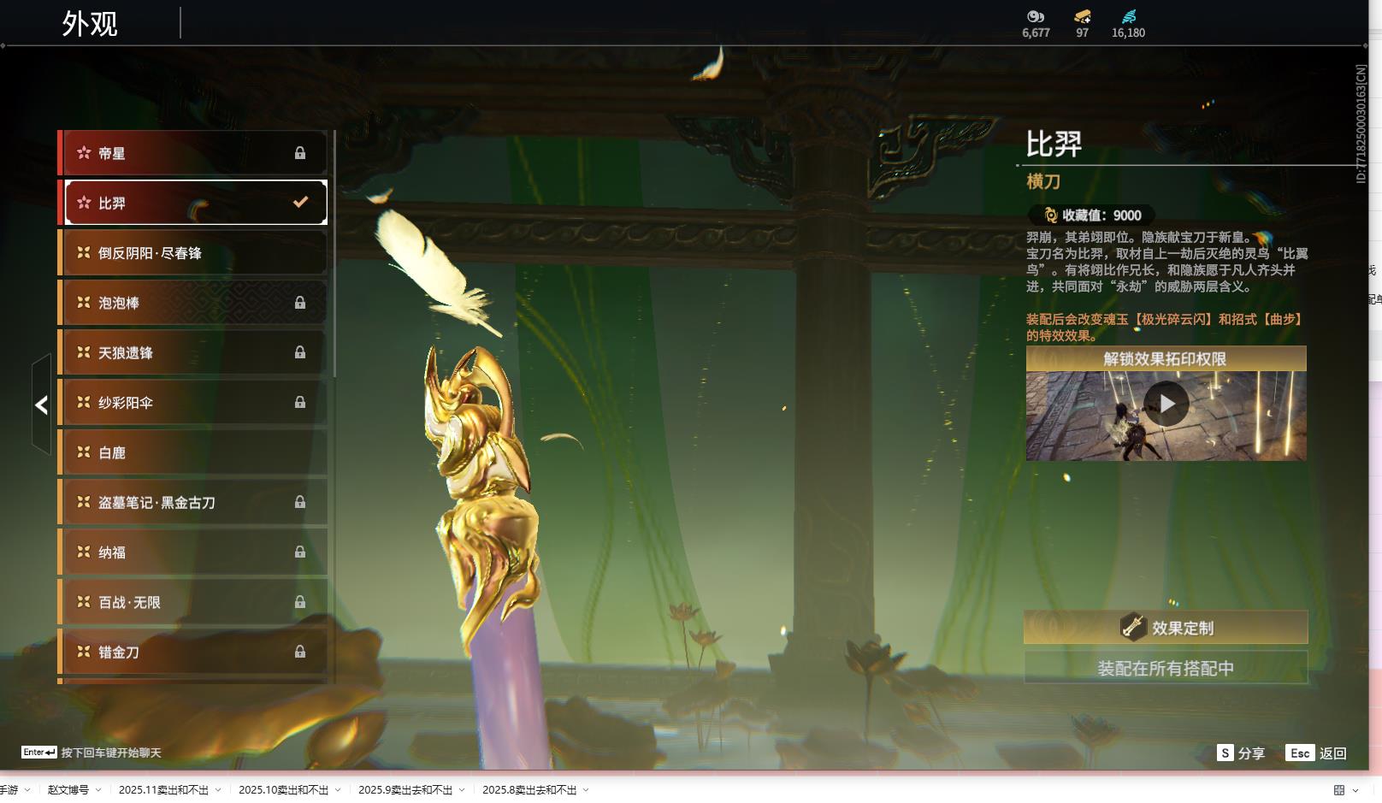This screenshot has height=803, width=1382.
Task: Click the lock icon on 盗墓笔记·黑金古刀 row
Action: 300,502
